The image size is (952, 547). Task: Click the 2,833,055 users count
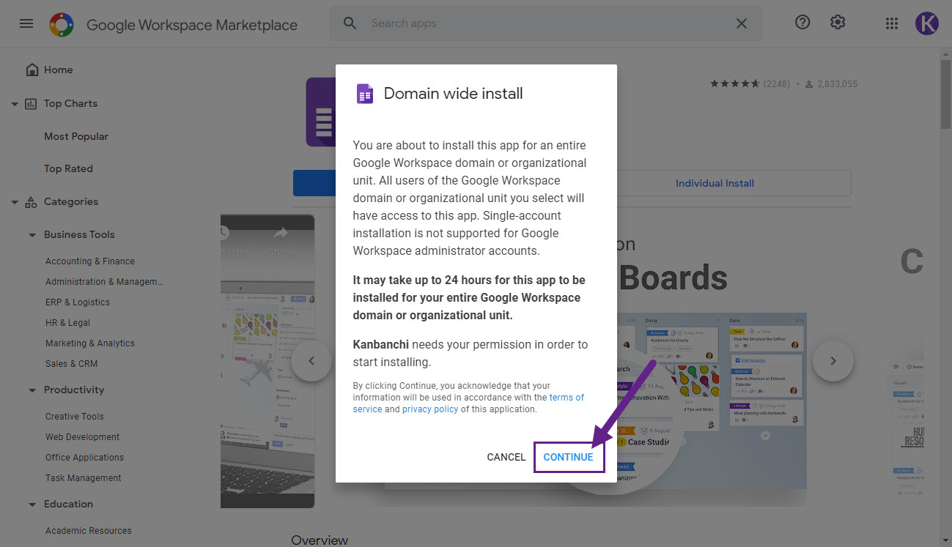(x=838, y=84)
